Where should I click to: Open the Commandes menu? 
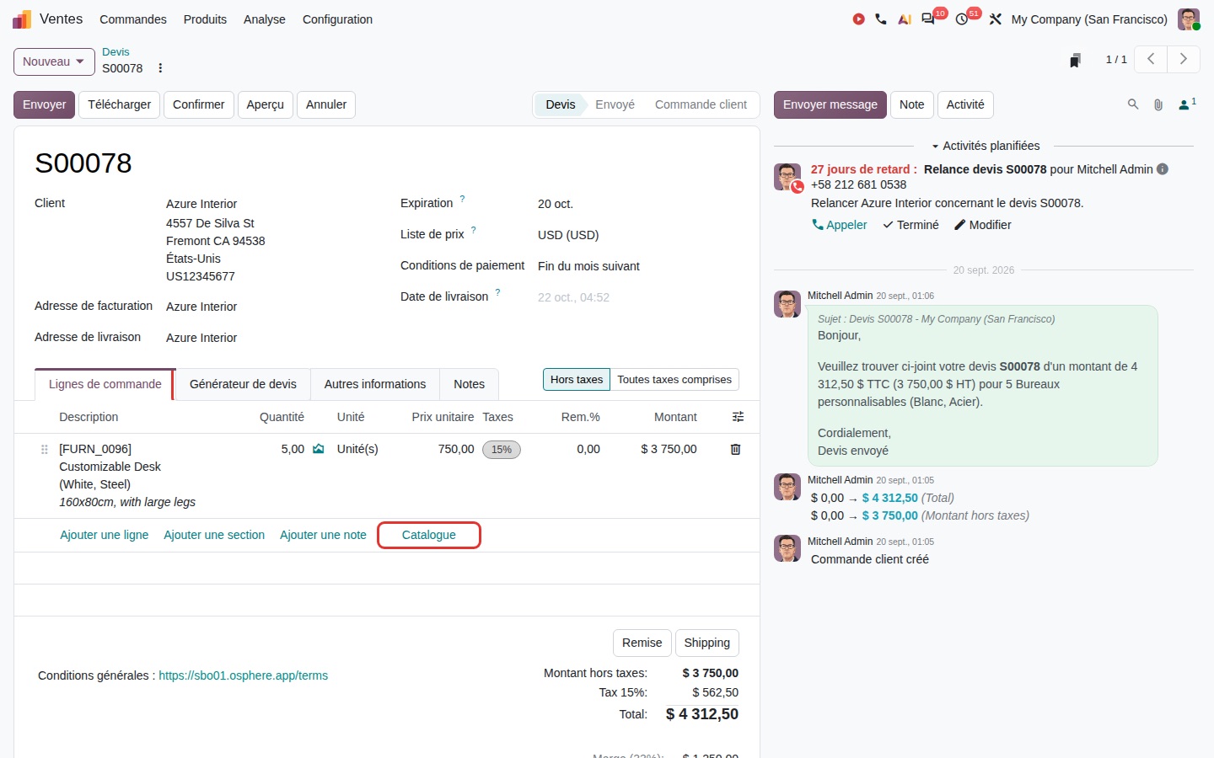tap(133, 19)
